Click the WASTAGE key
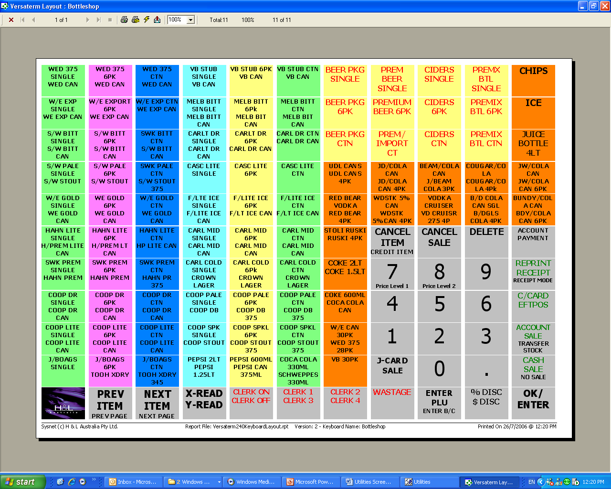The image size is (611, 489). [392, 403]
